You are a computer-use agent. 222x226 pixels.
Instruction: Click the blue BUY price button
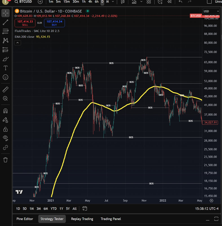[x=54, y=23]
